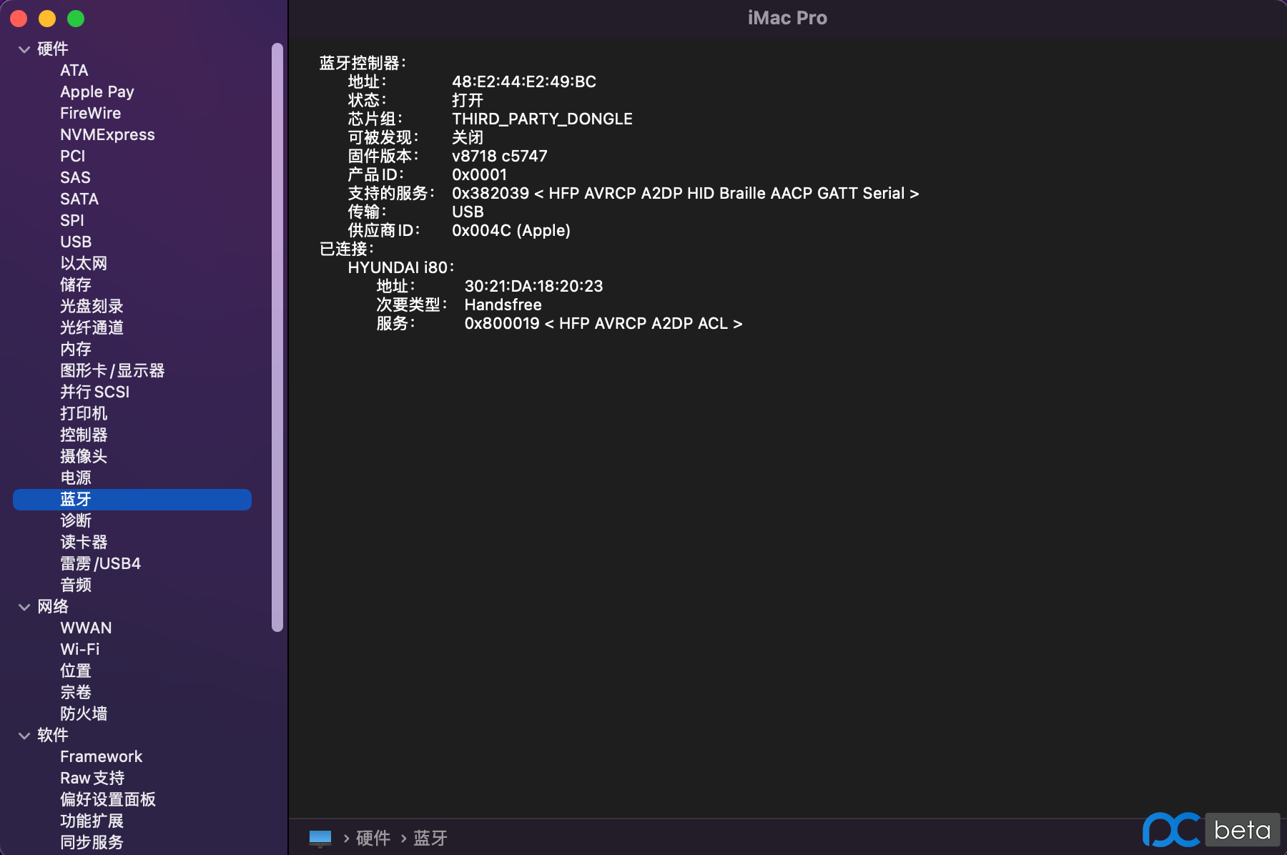This screenshot has height=855, width=1287.
Task: Collapse the 硬件 section chevron
Action: pyautogui.click(x=24, y=49)
